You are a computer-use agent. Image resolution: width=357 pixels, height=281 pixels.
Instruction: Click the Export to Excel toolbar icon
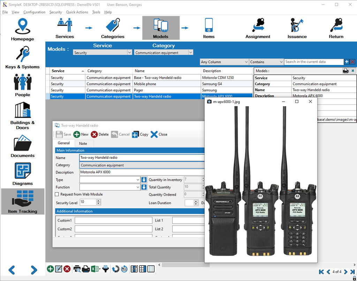click(94, 269)
